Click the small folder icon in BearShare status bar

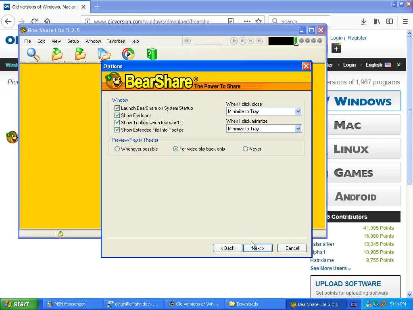coord(60,234)
